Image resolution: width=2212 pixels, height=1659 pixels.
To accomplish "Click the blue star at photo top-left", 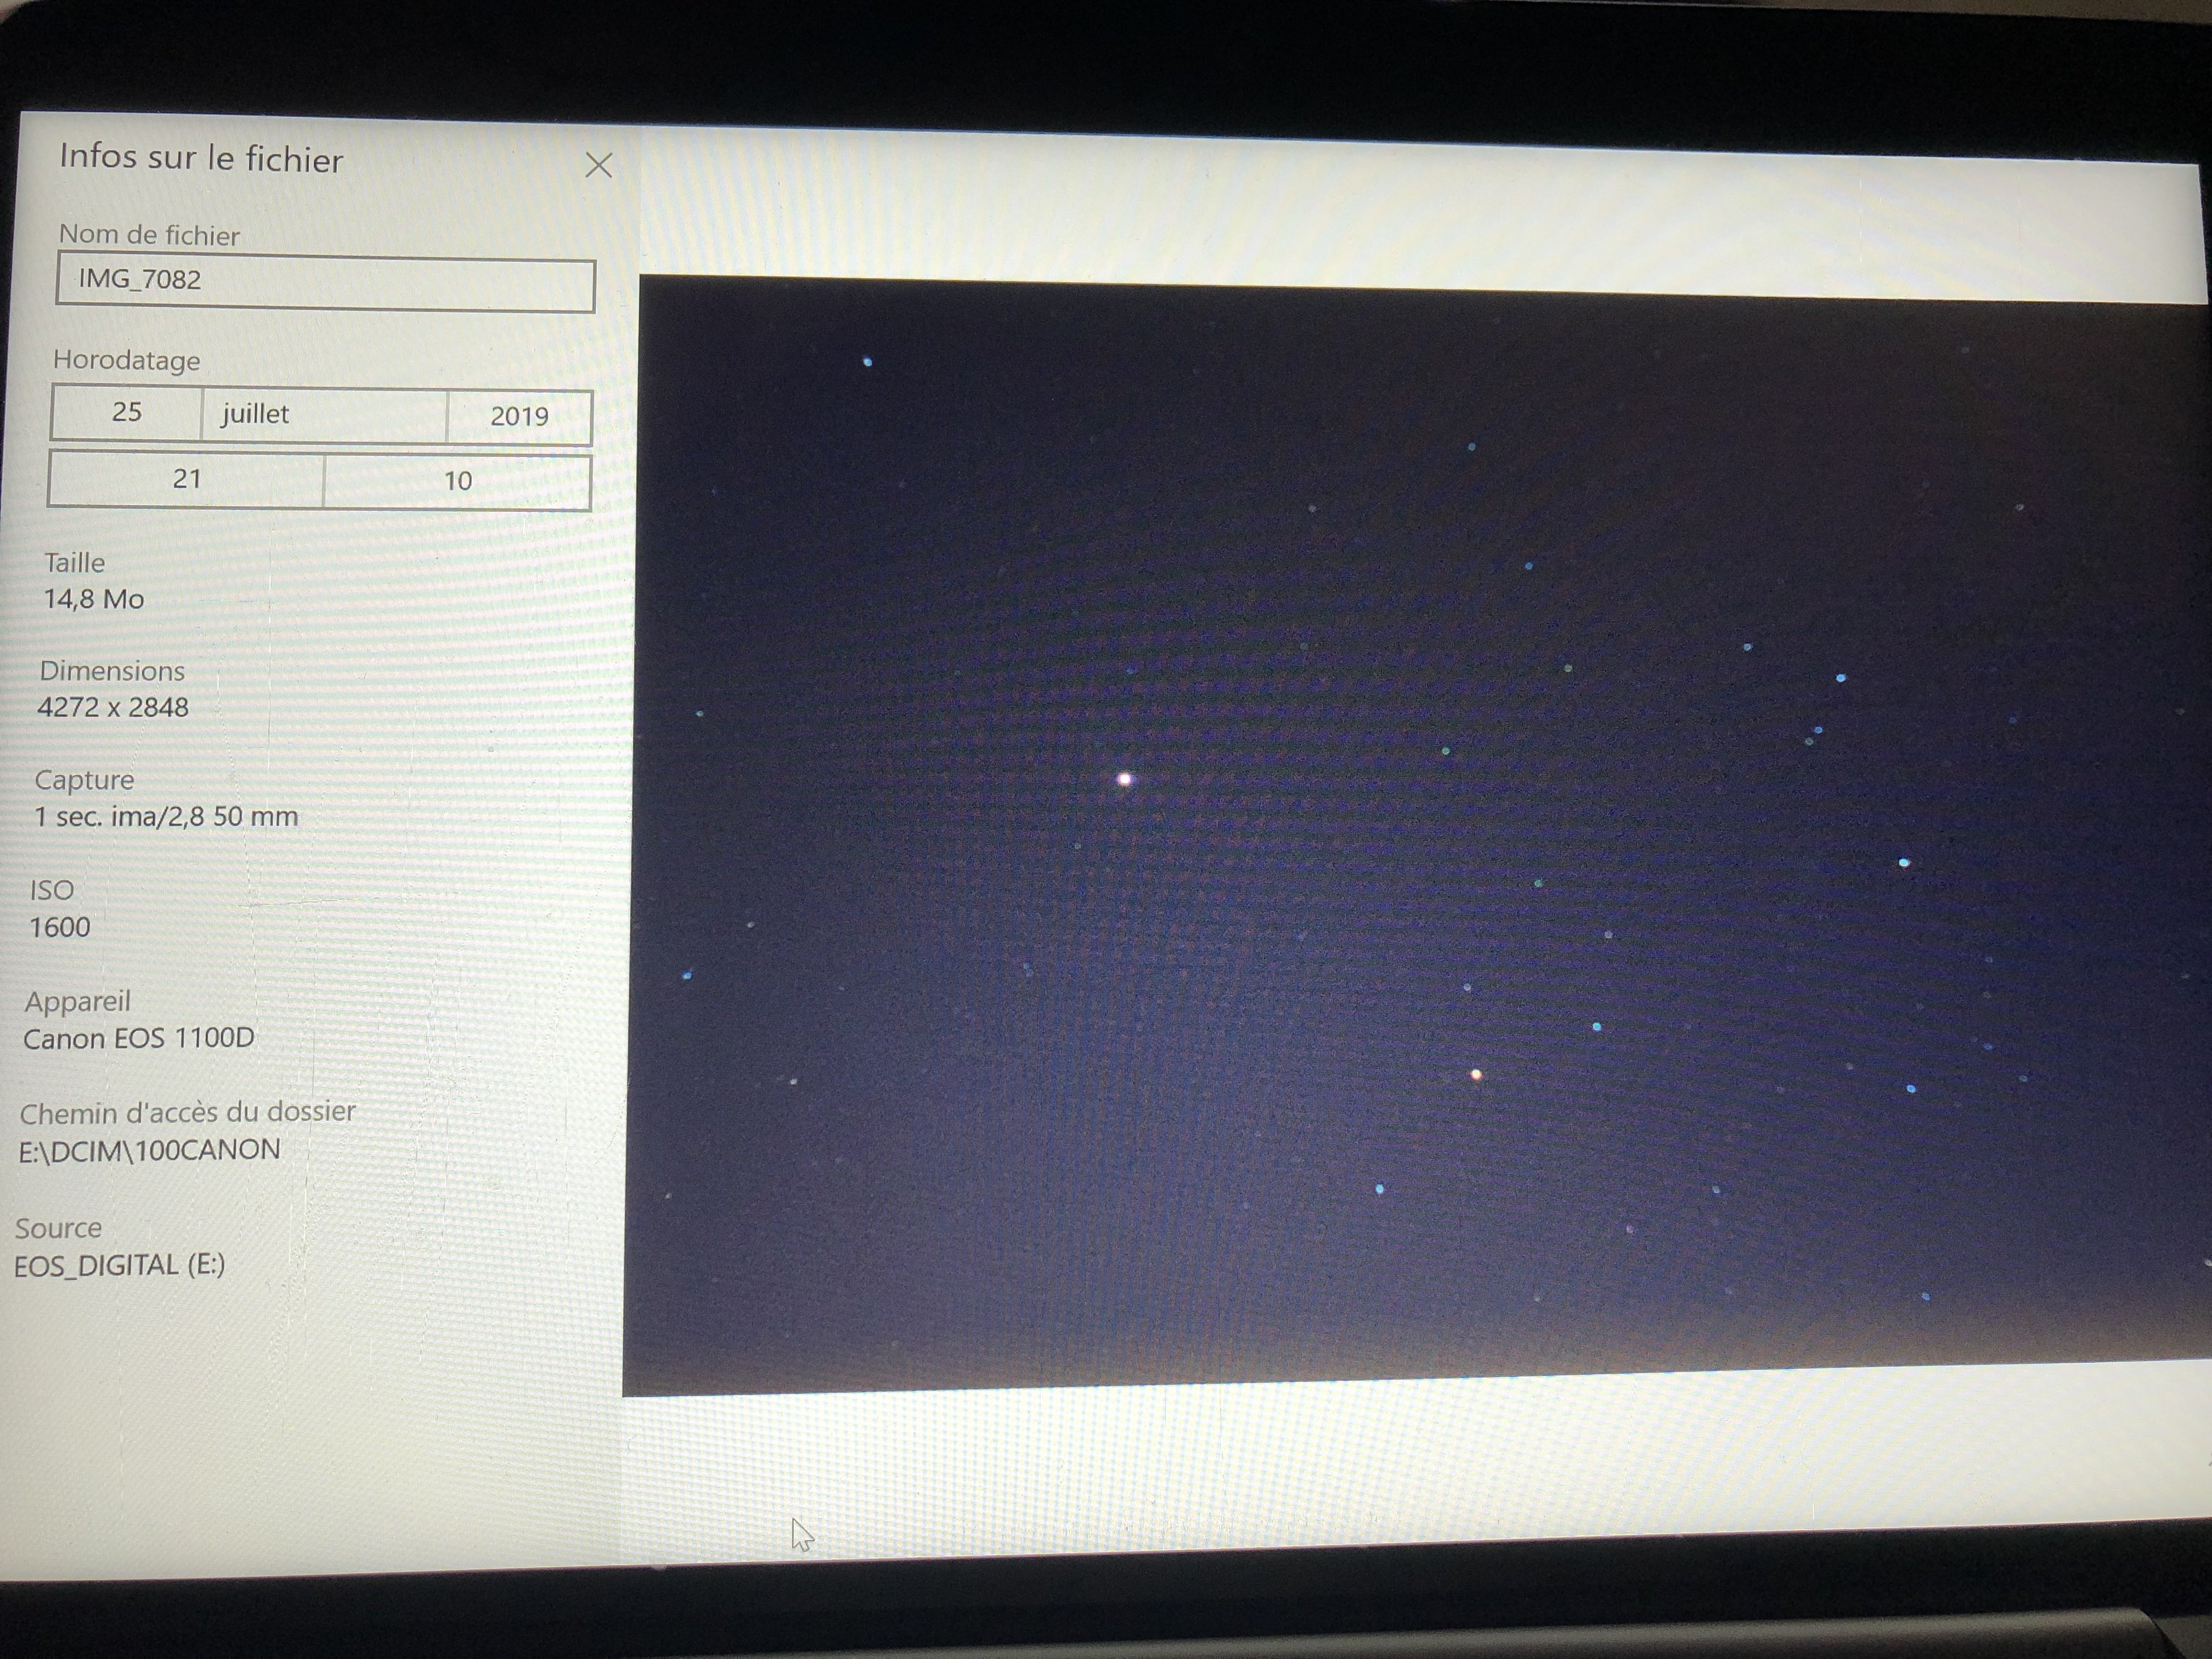I will click(x=867, y=362).
